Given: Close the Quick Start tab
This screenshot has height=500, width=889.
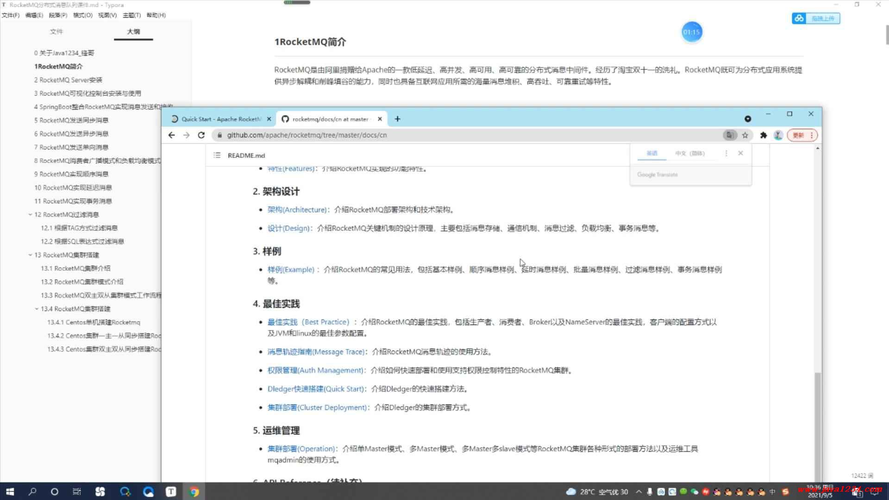Looking at the screenshot, I should [x=269, y=119].
